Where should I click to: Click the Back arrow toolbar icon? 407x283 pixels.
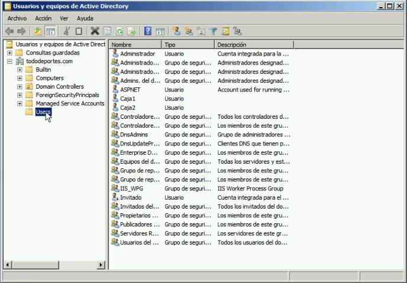point(9,31)
